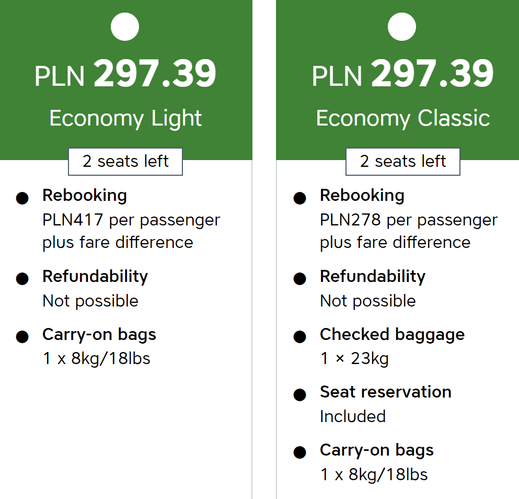This screenshot has height=499, width=519.
Task: Click 2 seats left badge under Economy Light
Action: (125, 162)
